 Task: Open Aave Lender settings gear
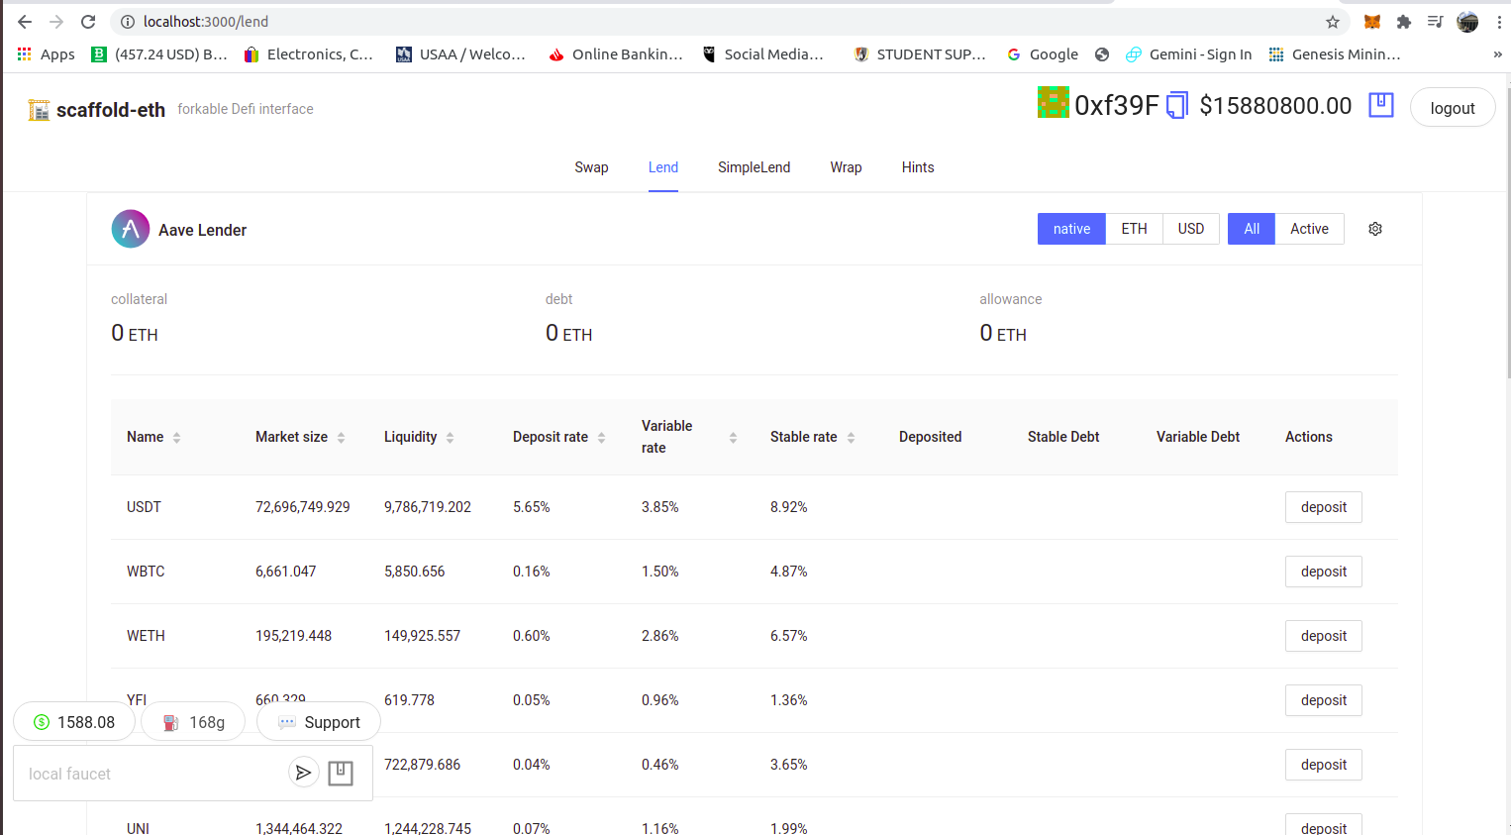coord(1375,229)
